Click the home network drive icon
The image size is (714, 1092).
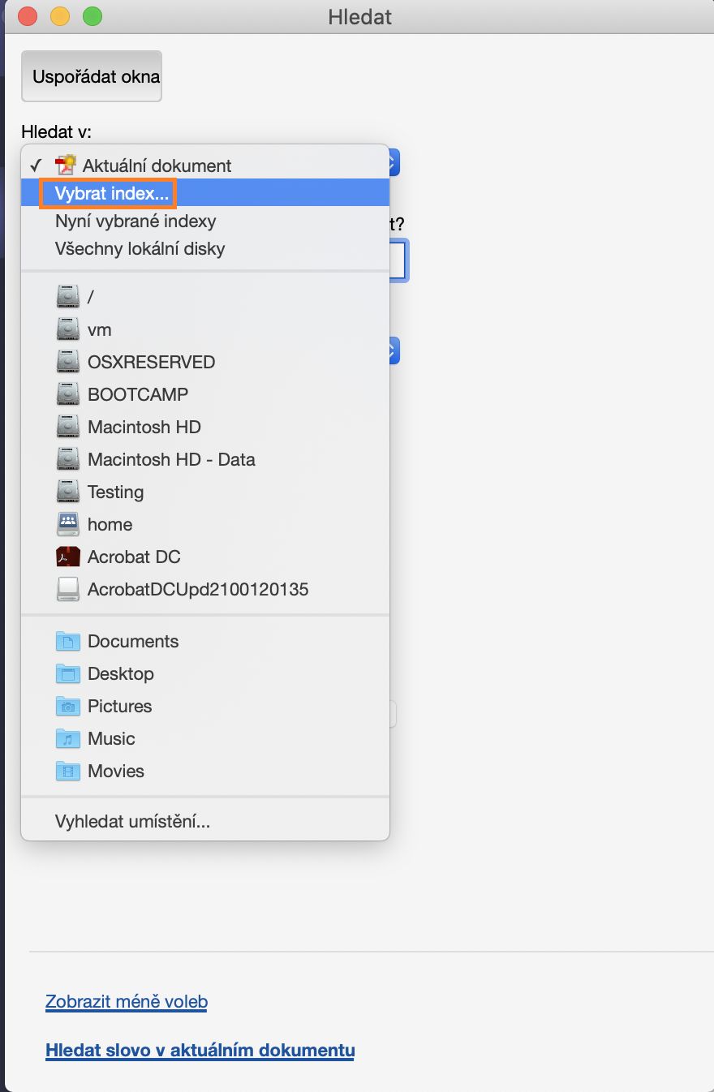click(68, 525)
